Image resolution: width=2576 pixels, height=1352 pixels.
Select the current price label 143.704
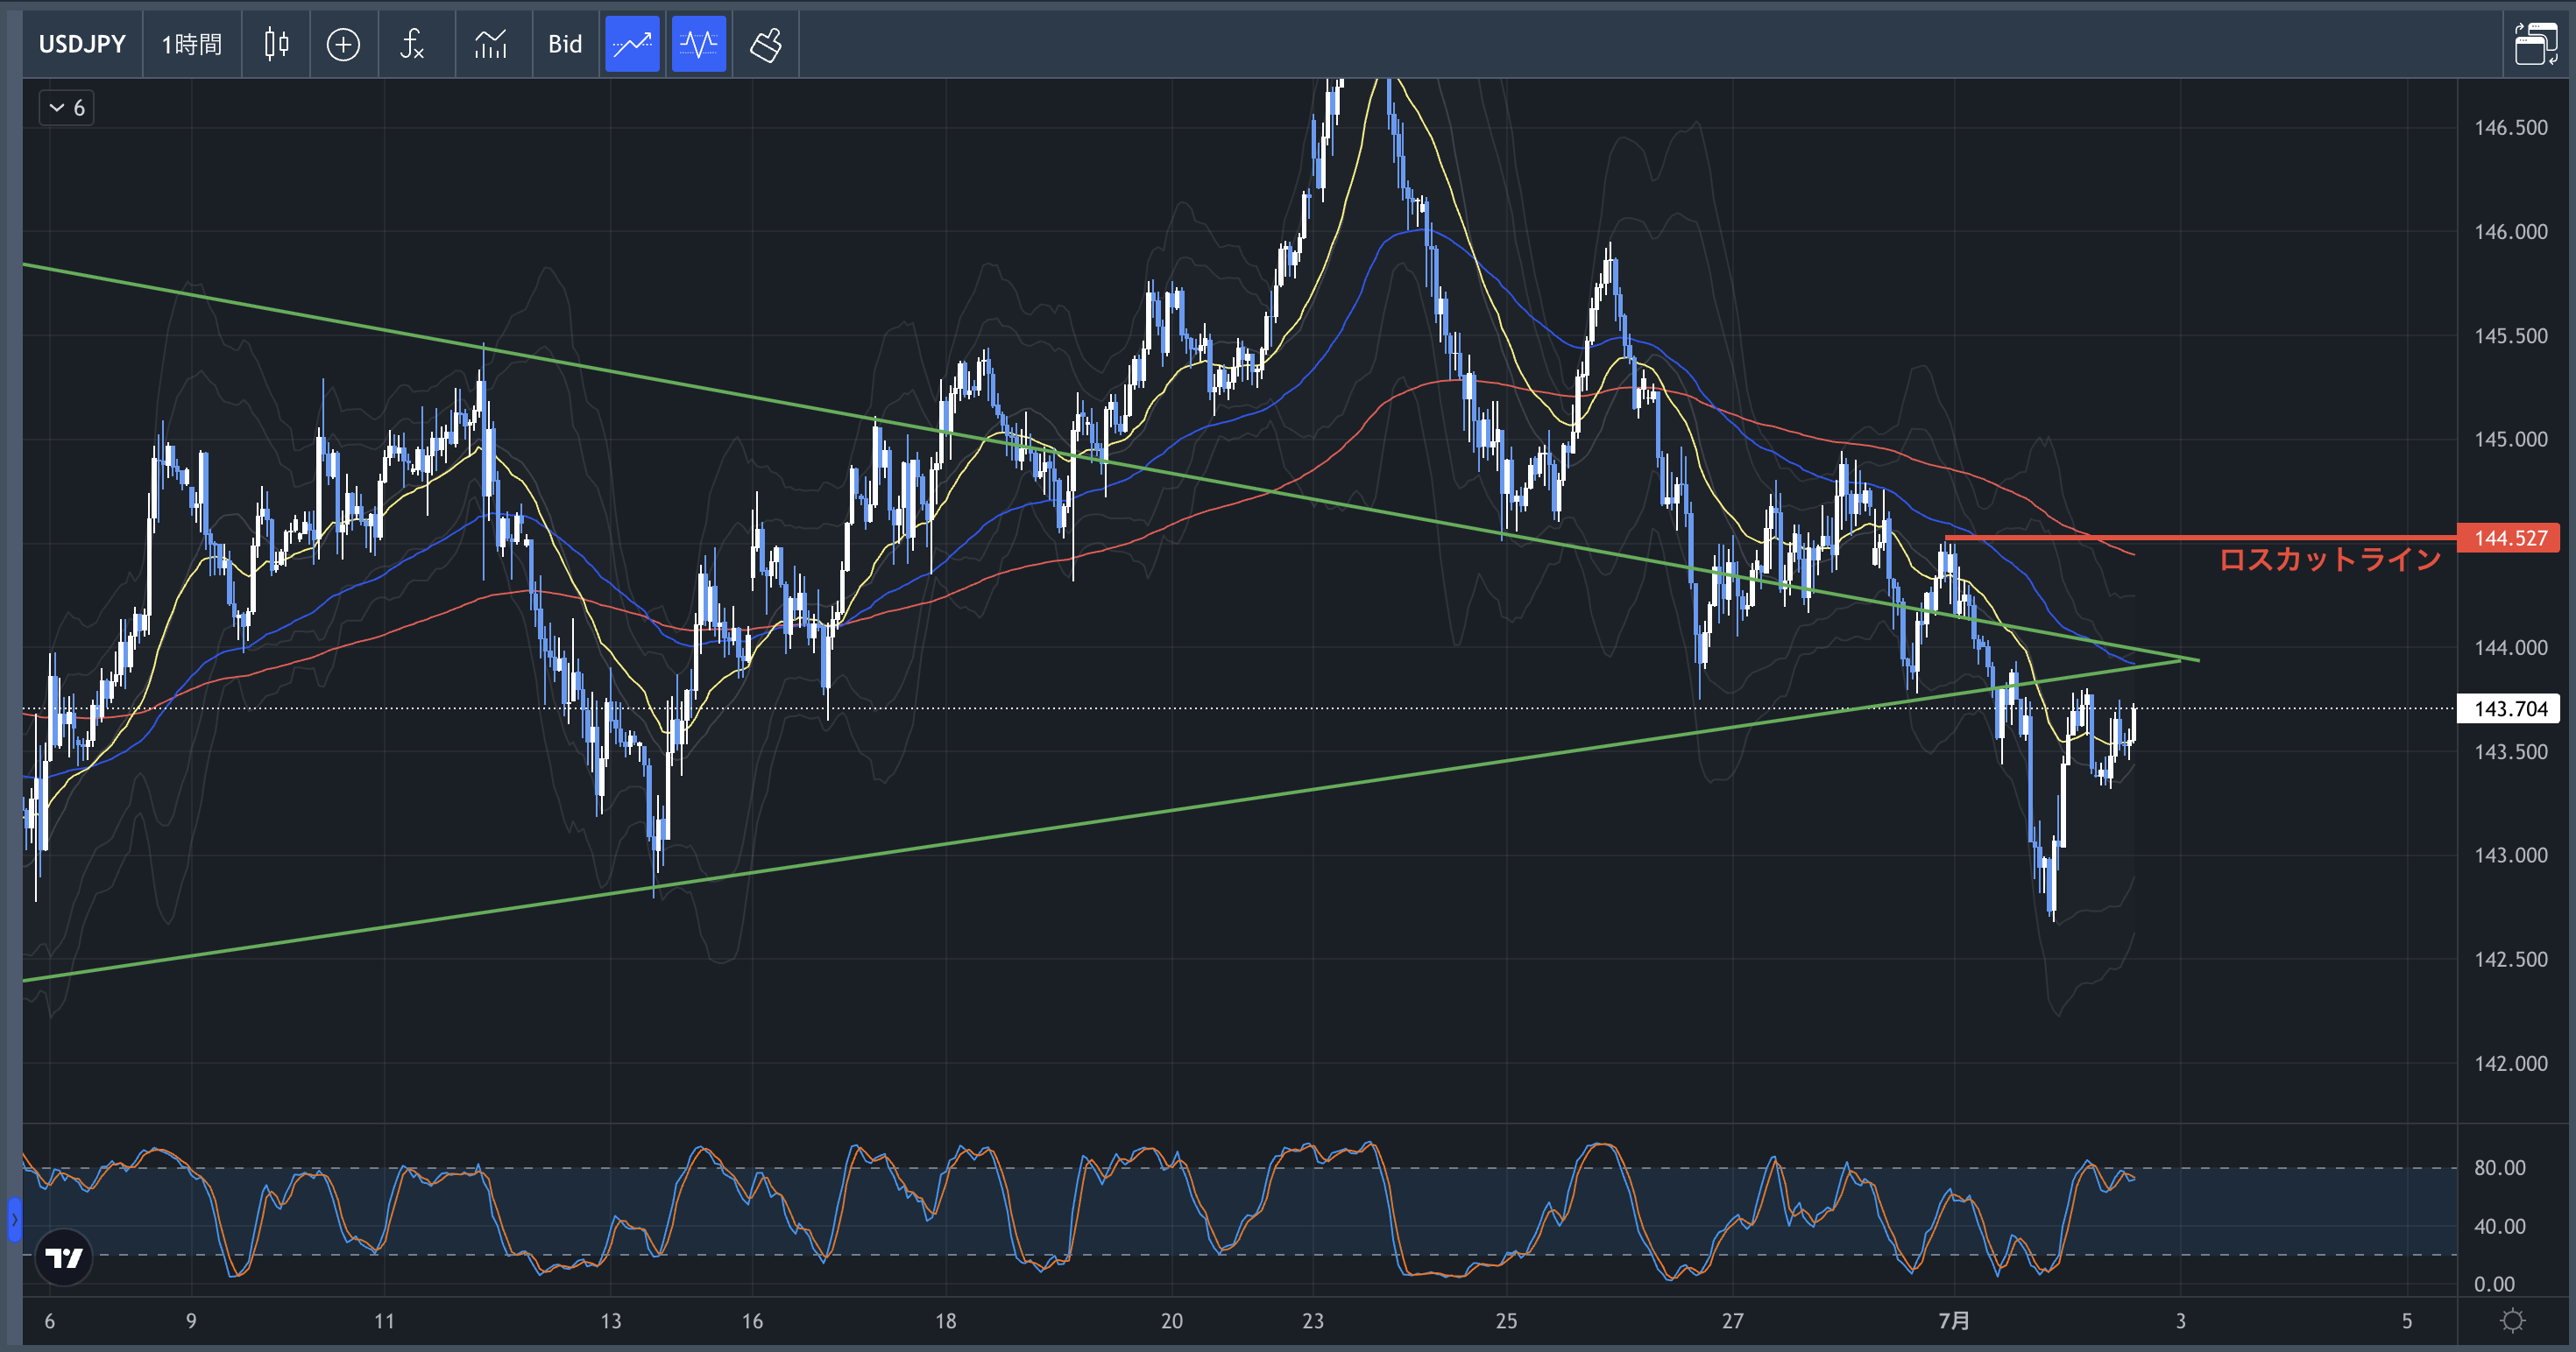pyautogui.click(x=2508, y=708)
